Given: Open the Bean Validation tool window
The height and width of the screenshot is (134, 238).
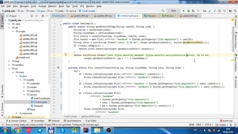Looking at the screenshot, I should (x=236, y=62).
